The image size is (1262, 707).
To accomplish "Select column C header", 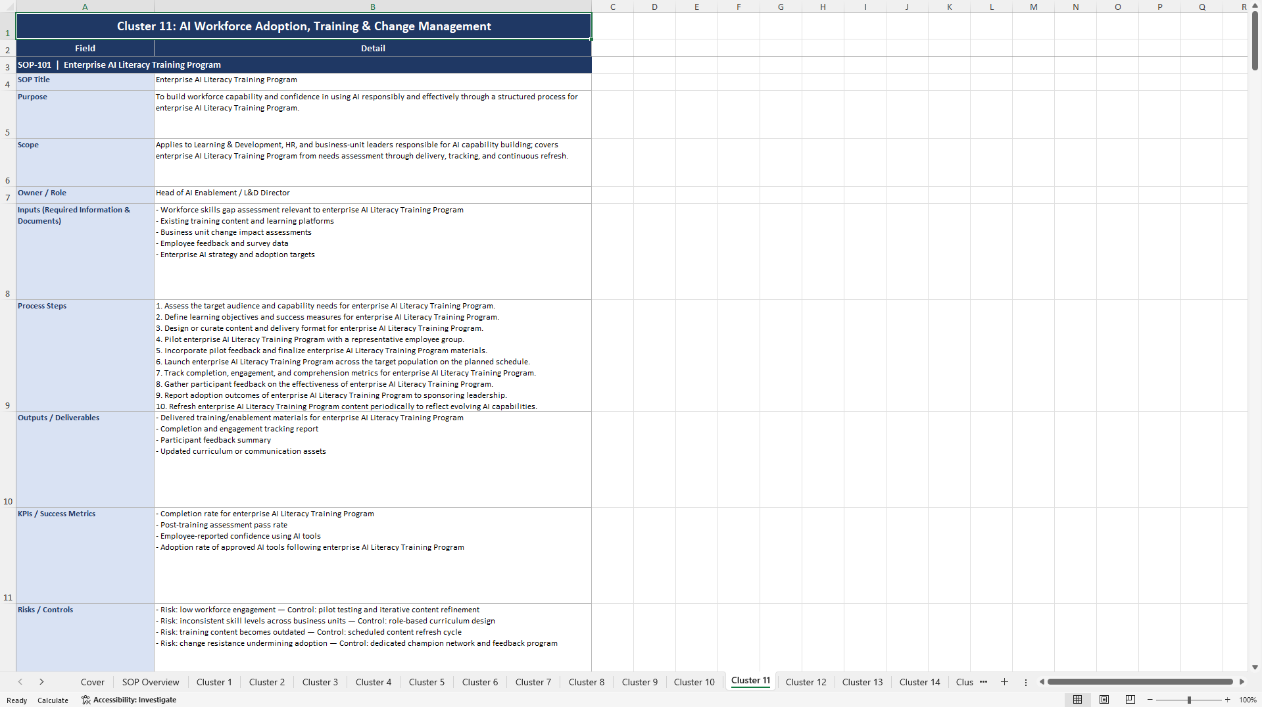I will point(612,7).
